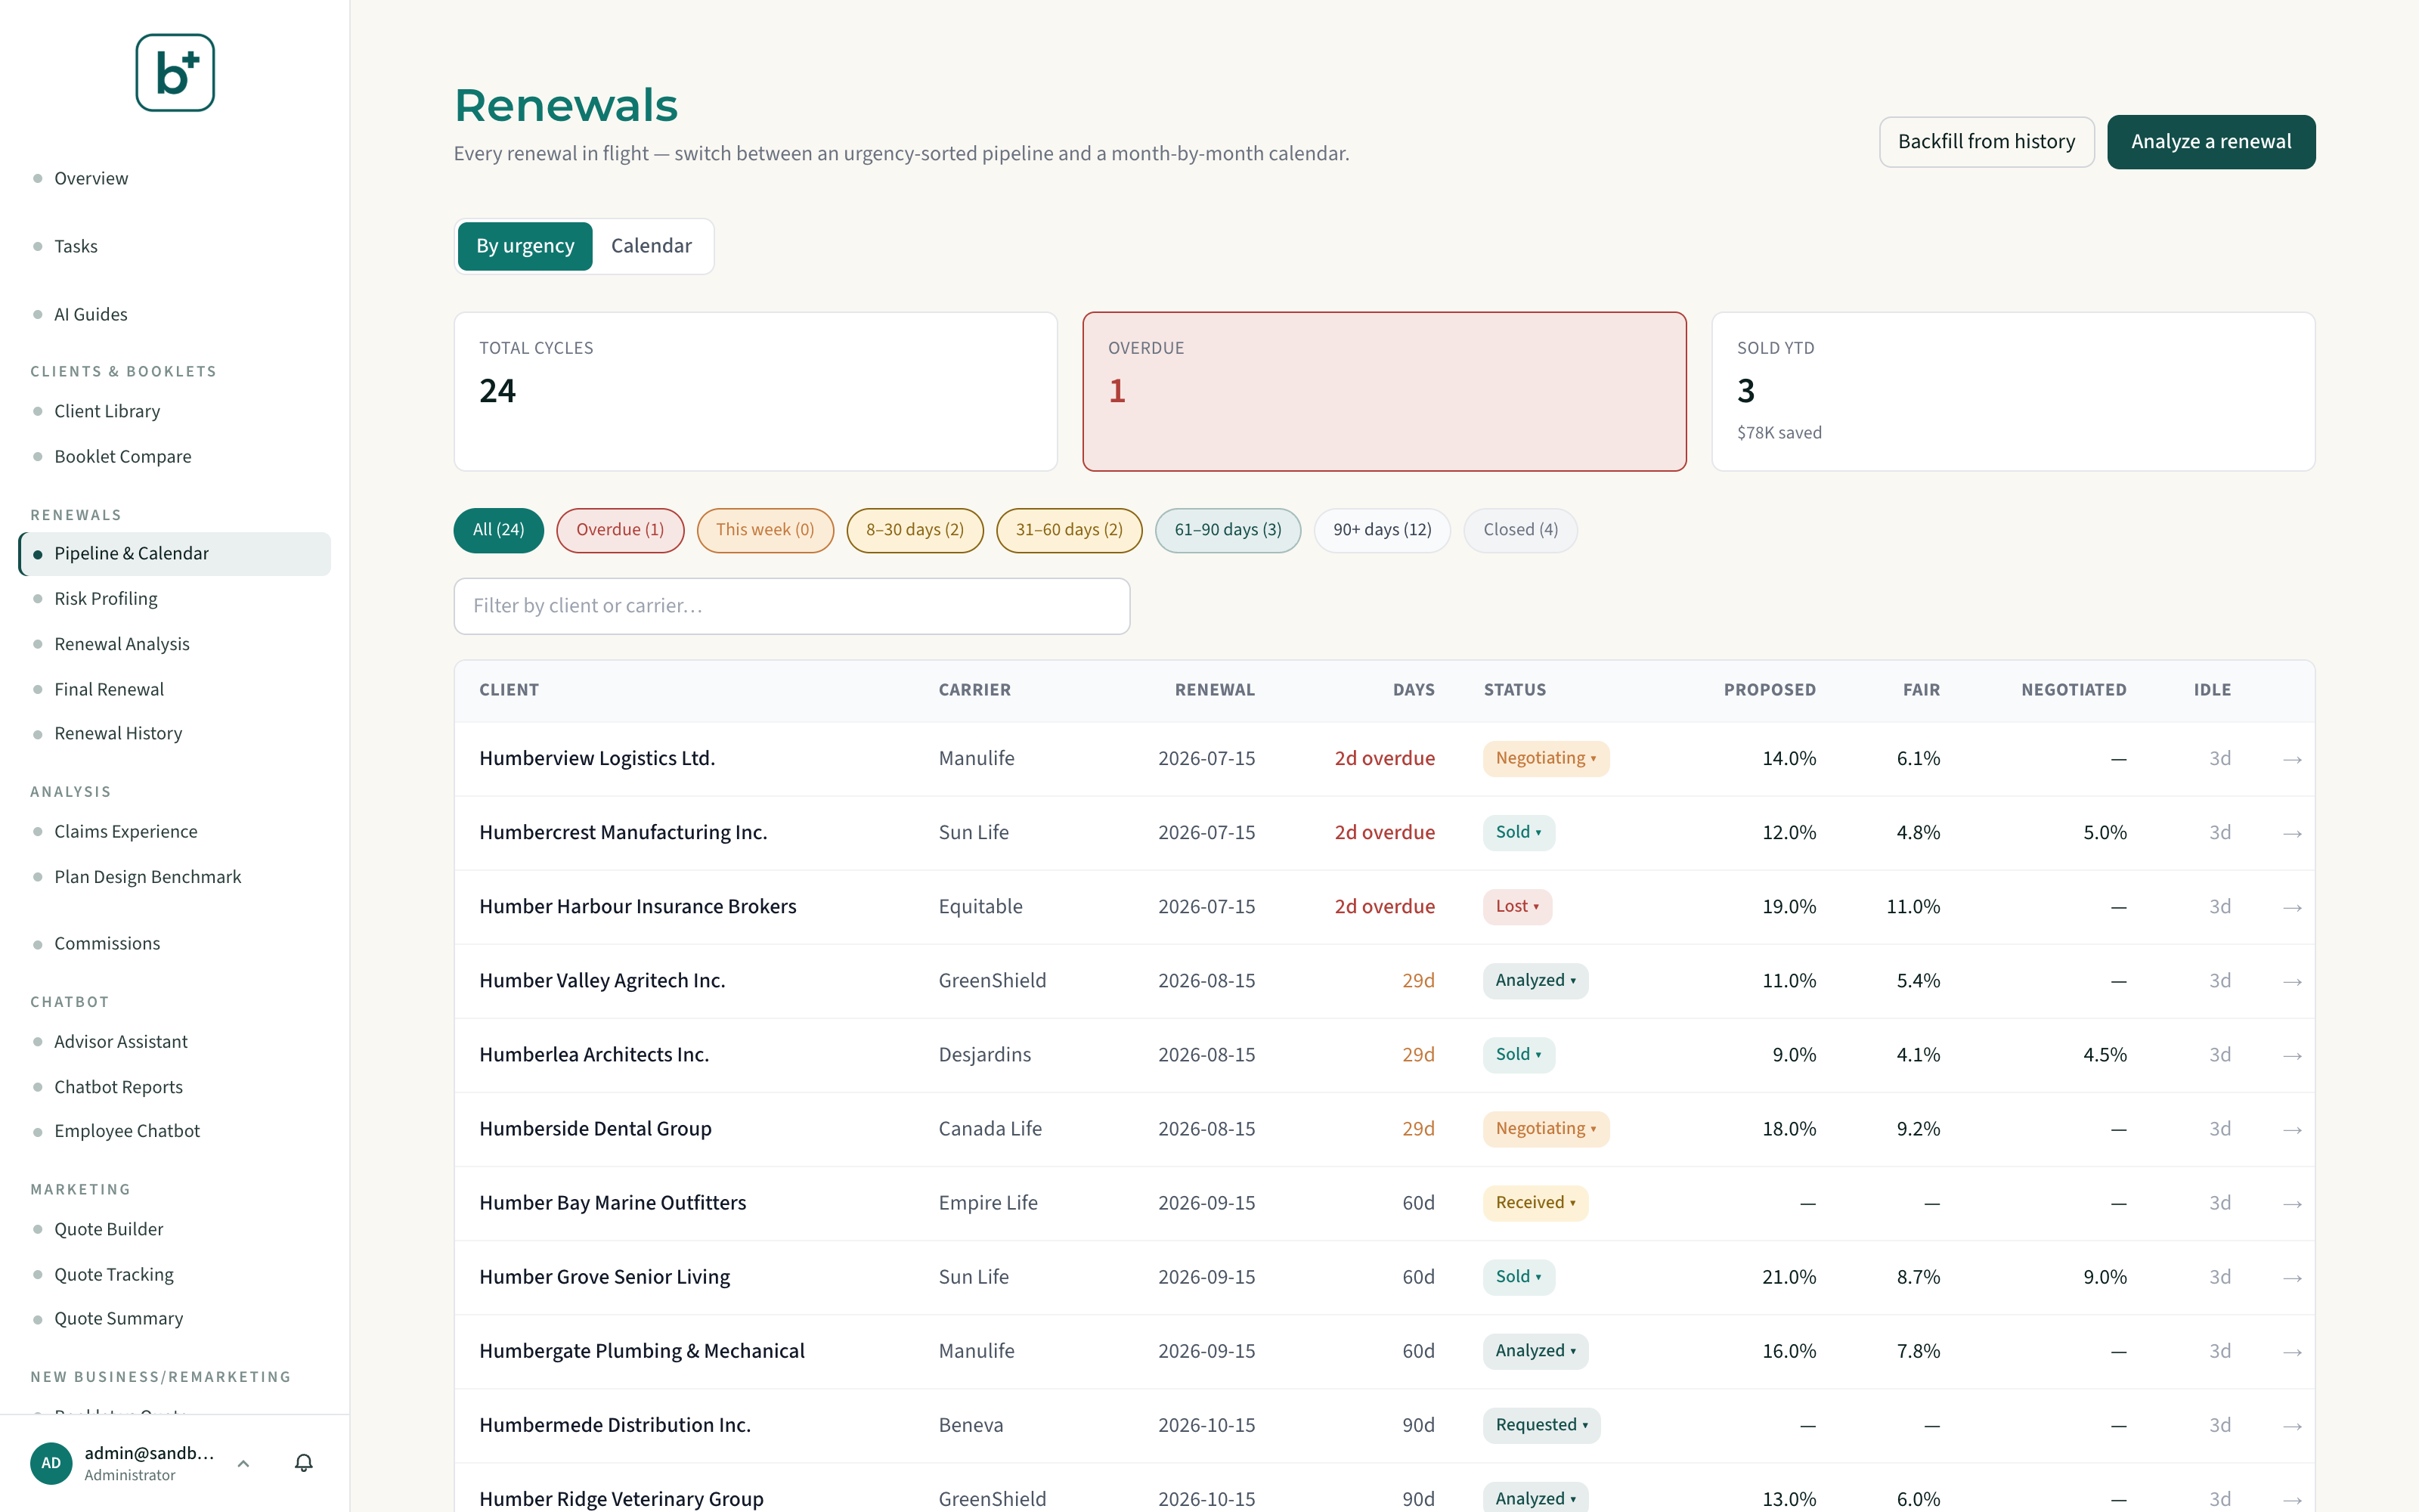Open notifications bell icon
The width and height of the screenshot is (2419, 1512).
pyautogui.click(x=304, y=1463)
